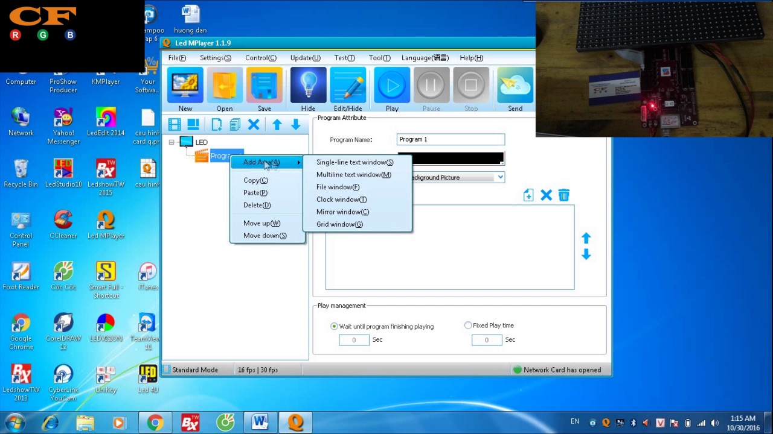Image resolution: width=773 pixels, height=434 pixels.
Task: Open Google Chrome from the taskbar
Action: point(155,423)
